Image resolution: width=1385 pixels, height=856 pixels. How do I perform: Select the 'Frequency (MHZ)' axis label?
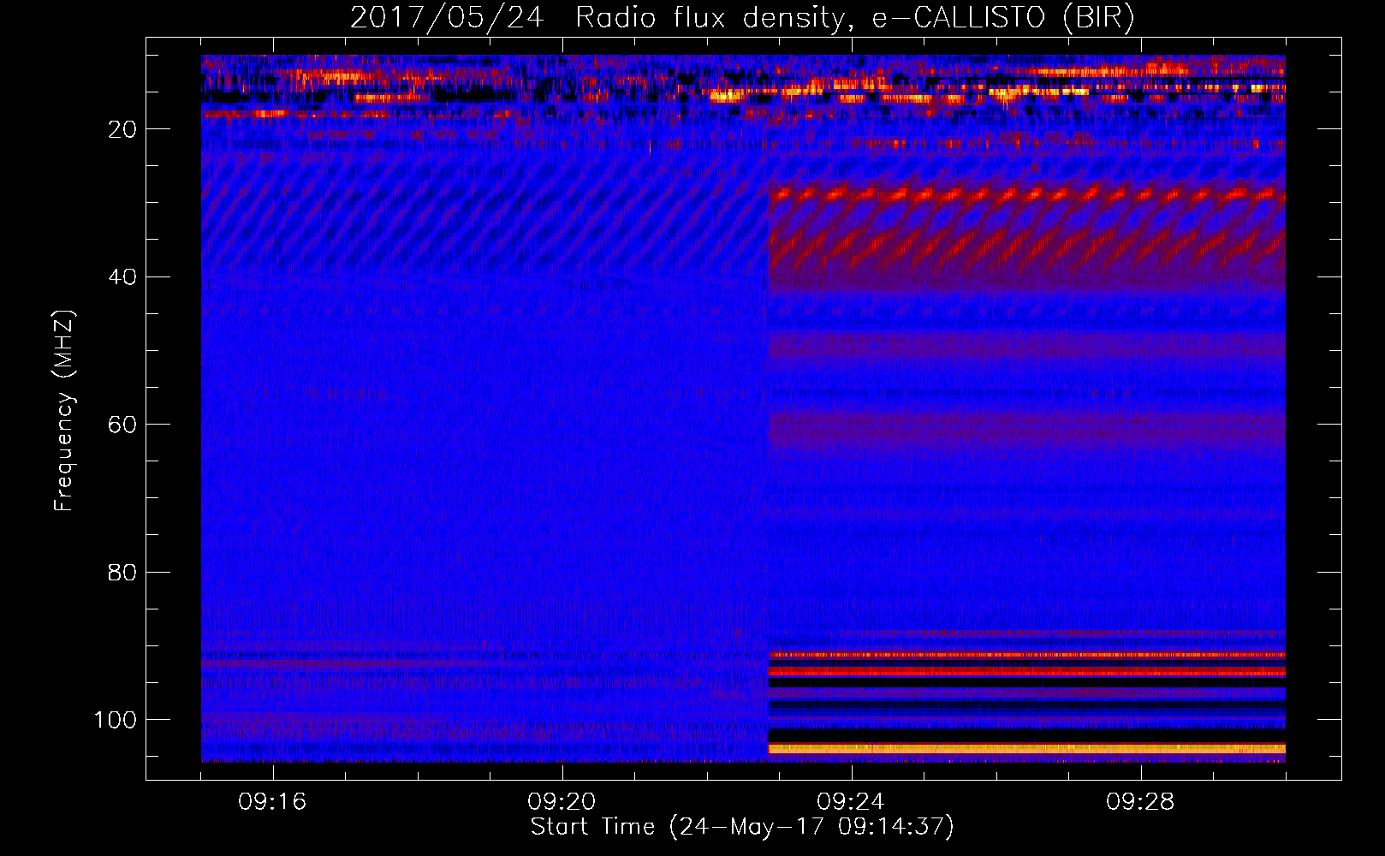pyautogui.click(x=65, y=411)
